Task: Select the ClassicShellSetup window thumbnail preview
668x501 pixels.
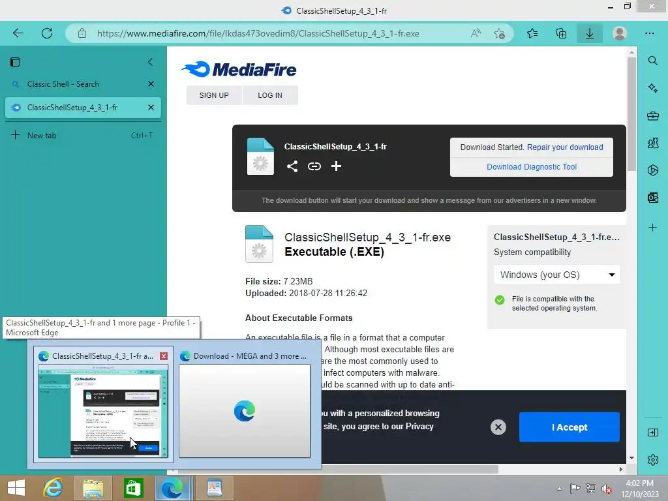Action: (x=102, y=404)
